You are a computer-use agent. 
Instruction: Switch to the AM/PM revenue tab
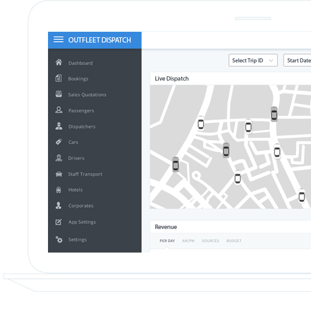188,241
